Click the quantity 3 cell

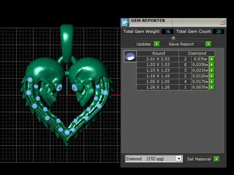click(x=185, y=70)
